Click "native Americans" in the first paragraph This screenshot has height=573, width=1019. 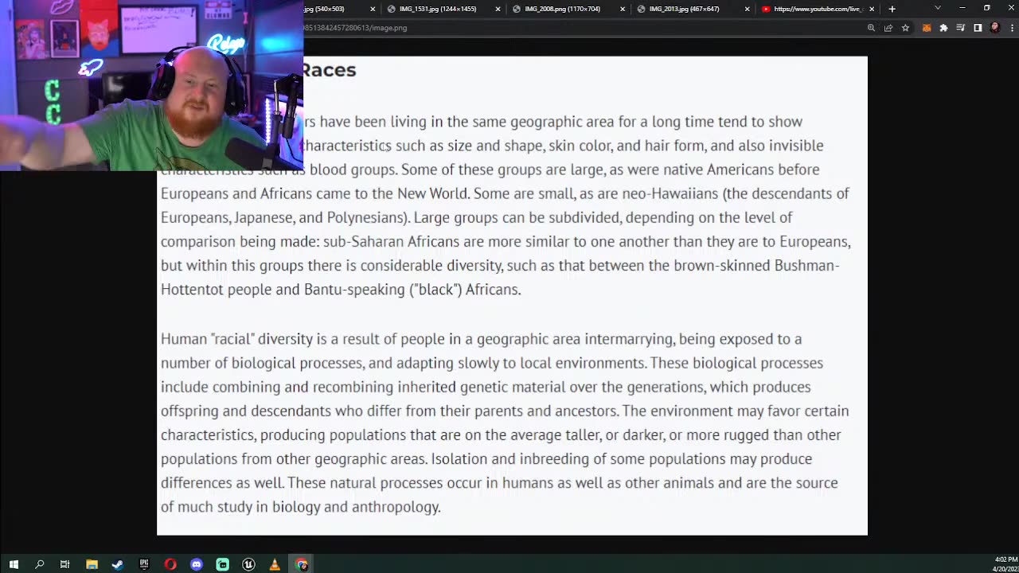point(718,170)
